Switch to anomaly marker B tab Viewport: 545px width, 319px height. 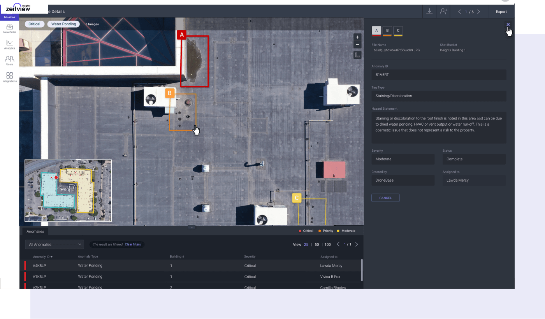coord(387,31)
